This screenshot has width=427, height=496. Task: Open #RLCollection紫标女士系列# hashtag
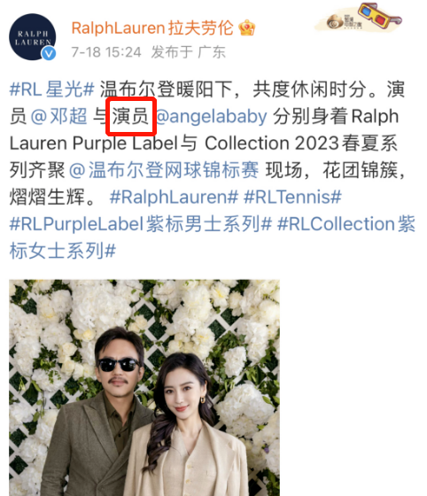[213, 237]
